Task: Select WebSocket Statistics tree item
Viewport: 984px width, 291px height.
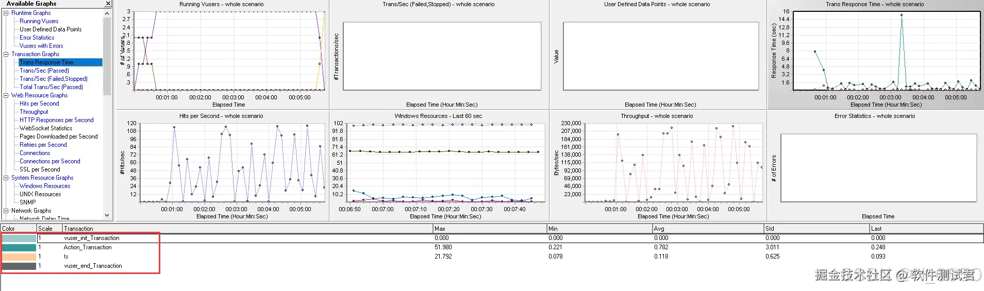Action: [x=46, y=128]
